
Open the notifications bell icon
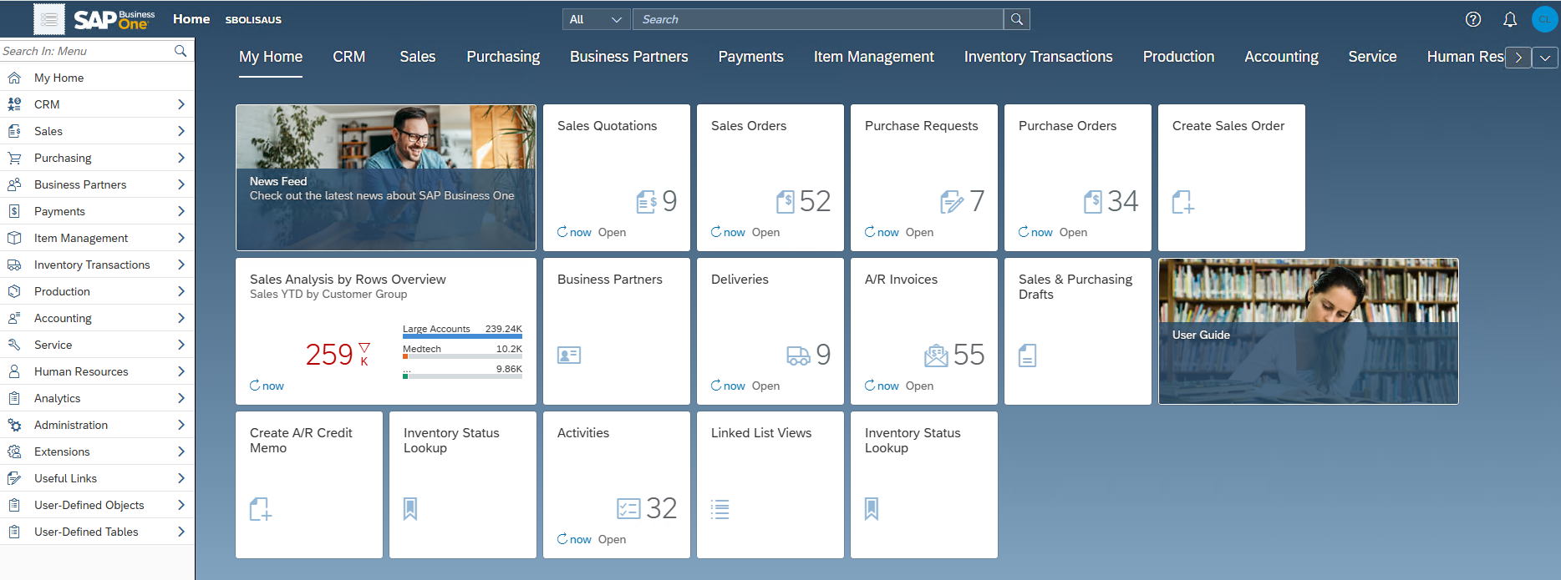[x=1510, y=19]
